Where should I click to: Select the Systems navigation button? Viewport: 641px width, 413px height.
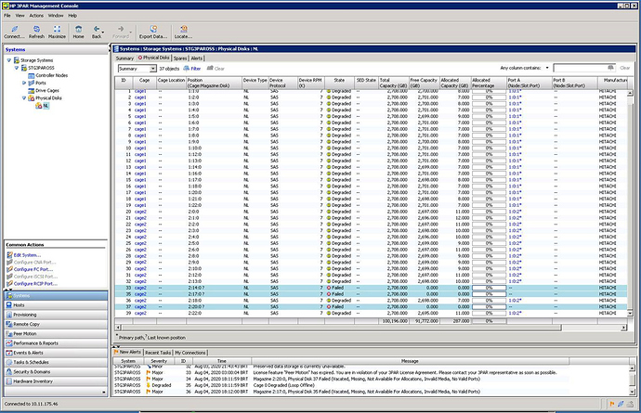coord(56,295)
